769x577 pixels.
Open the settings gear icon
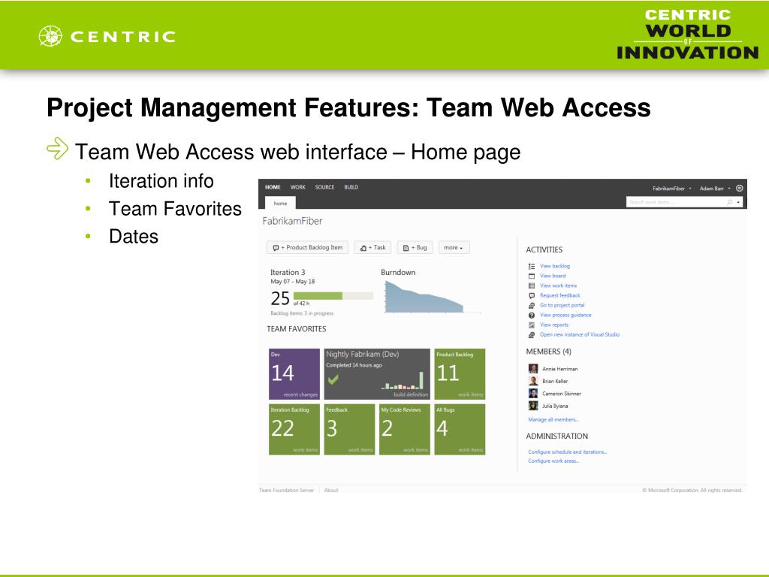tap(740, 189)
